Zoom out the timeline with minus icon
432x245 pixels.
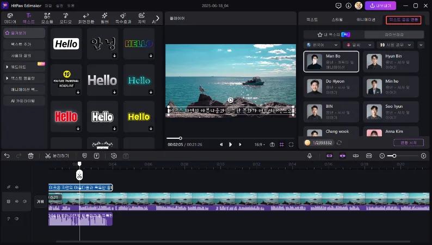click(x=382, y=156)
